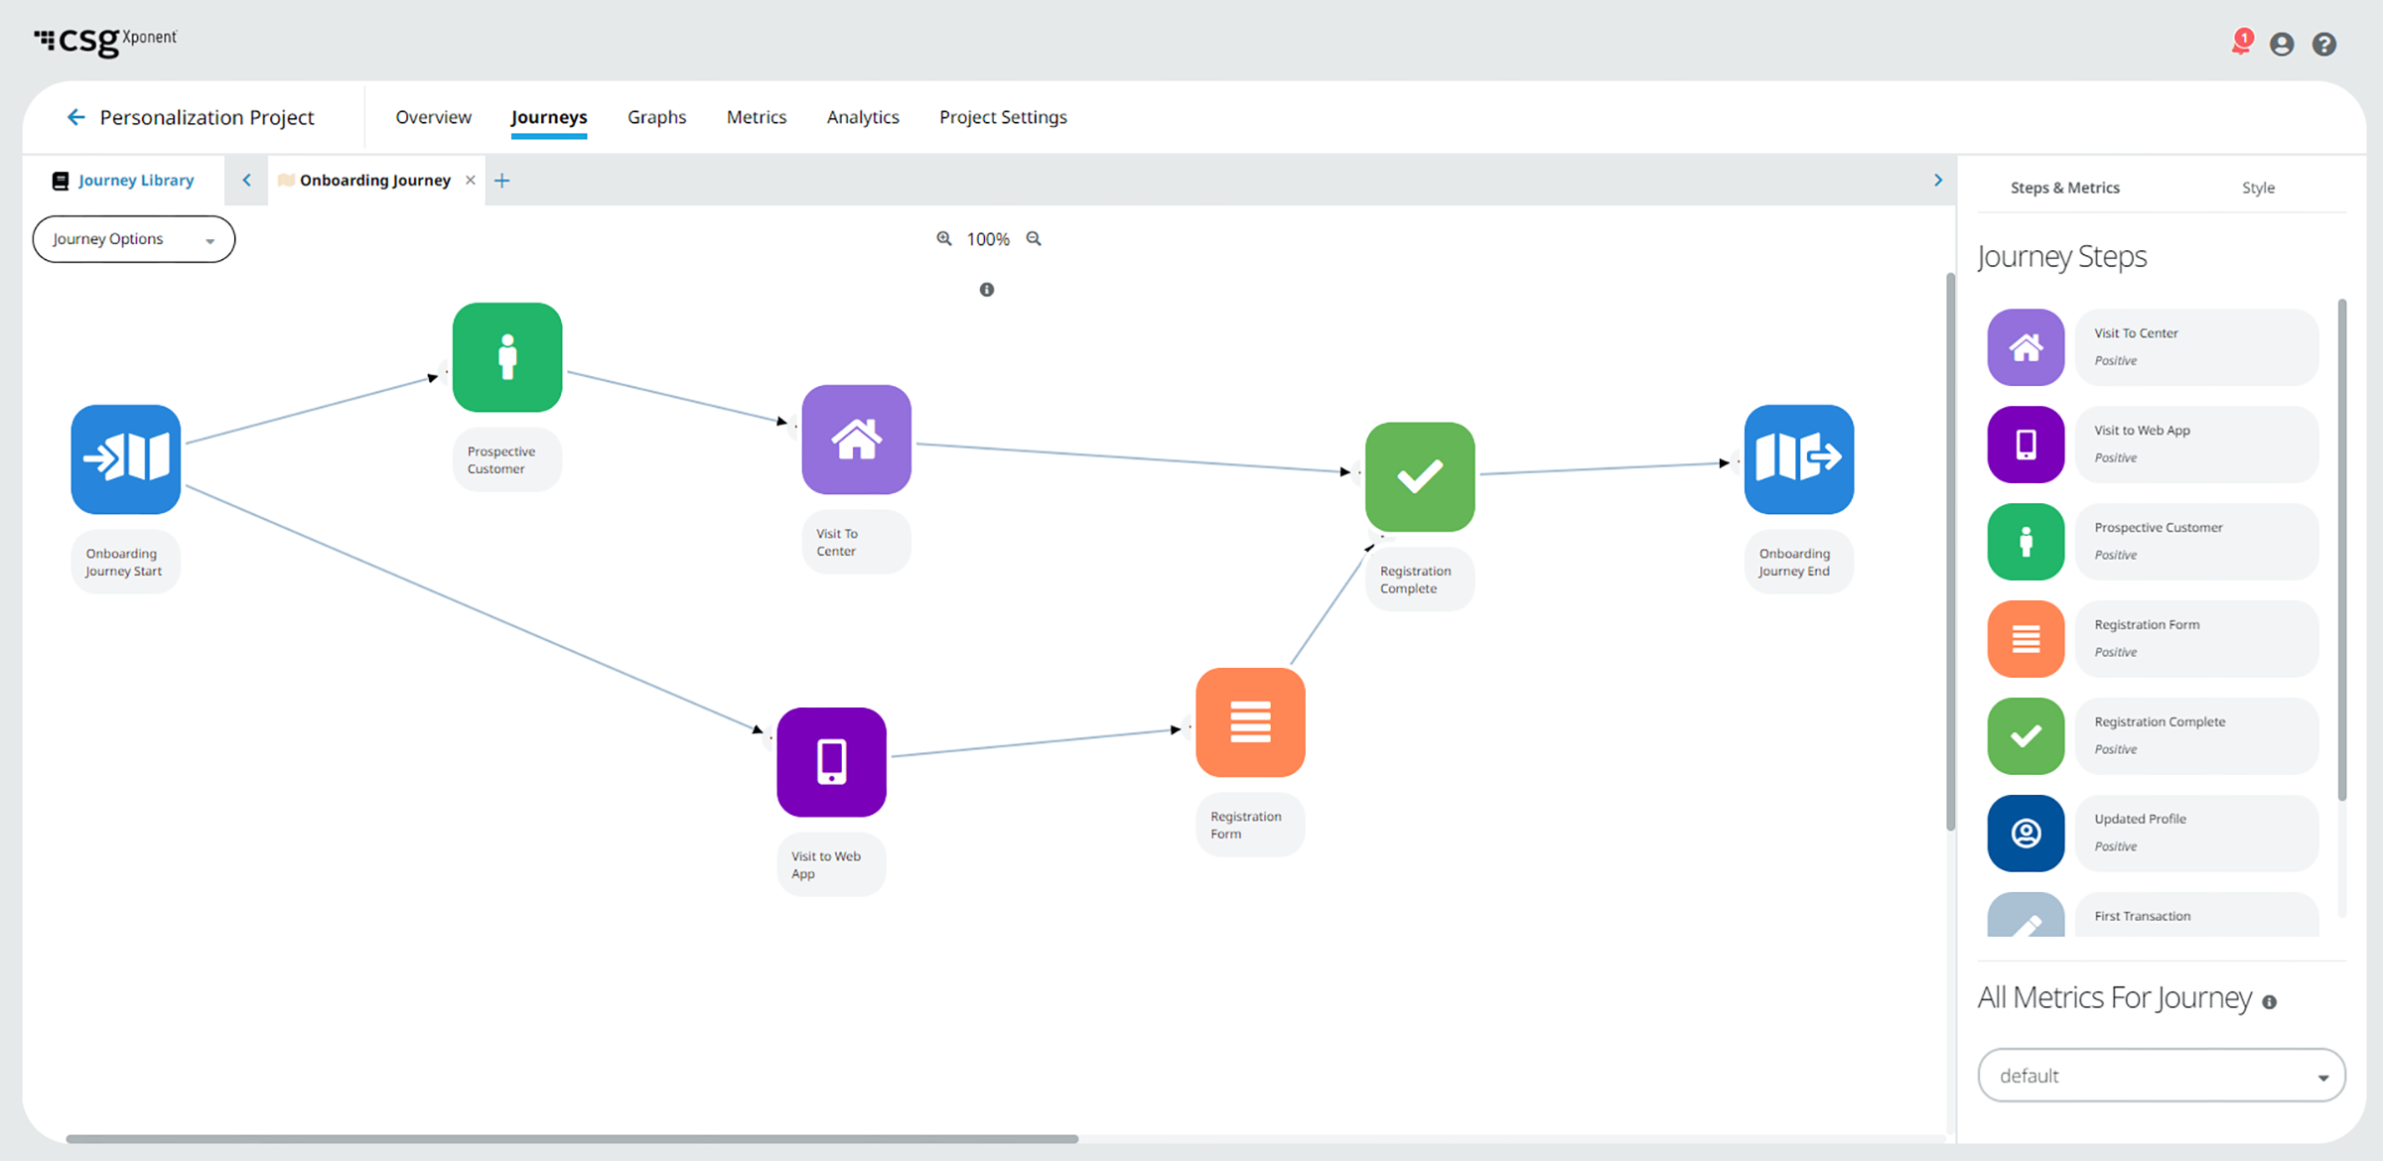The height and width of the screenshot is (1161, 2383).
Task: Add a new journey tab with plus
Action: (502, 181)
